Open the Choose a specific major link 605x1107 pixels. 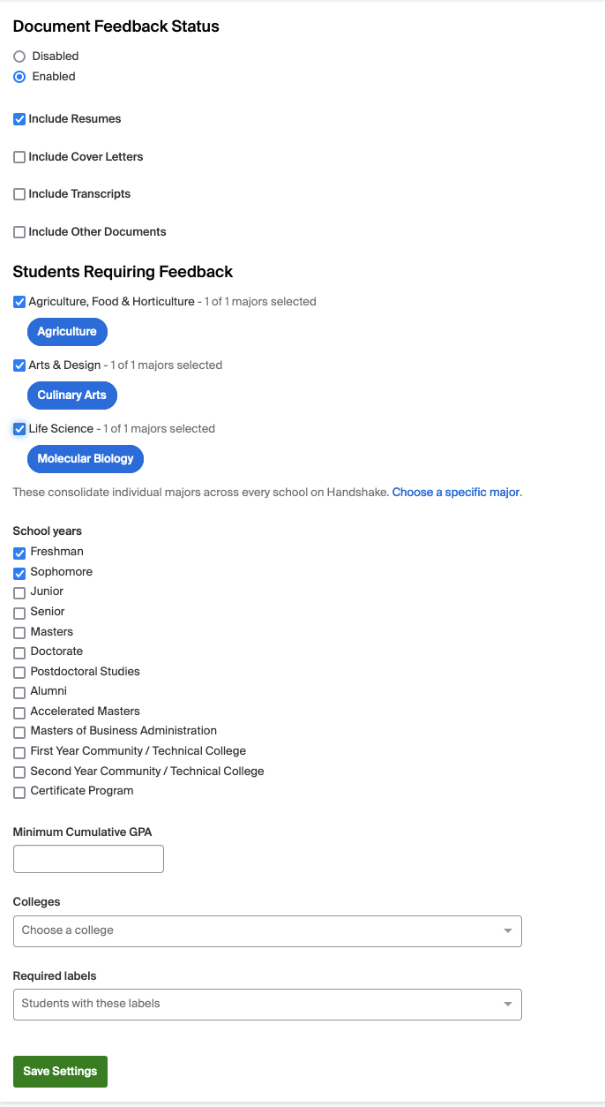[456, 492]
